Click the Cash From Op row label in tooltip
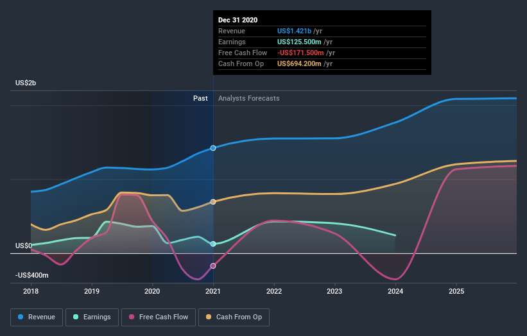This screenshot has height=336, width=527. [241, 63]
